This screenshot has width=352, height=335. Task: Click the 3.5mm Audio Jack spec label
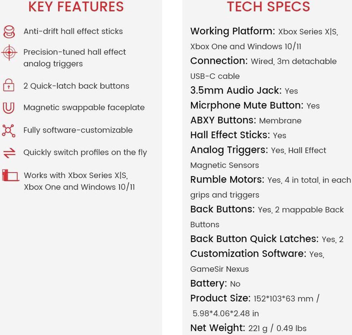click(236, 90)
